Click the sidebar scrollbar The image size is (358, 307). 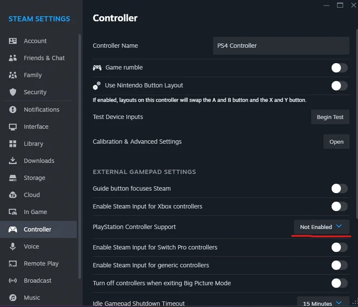pos(79,156)
